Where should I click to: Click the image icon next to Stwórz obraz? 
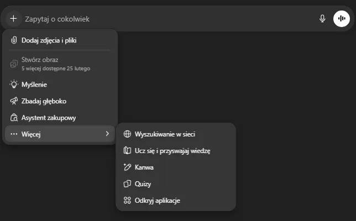[14, 64]
